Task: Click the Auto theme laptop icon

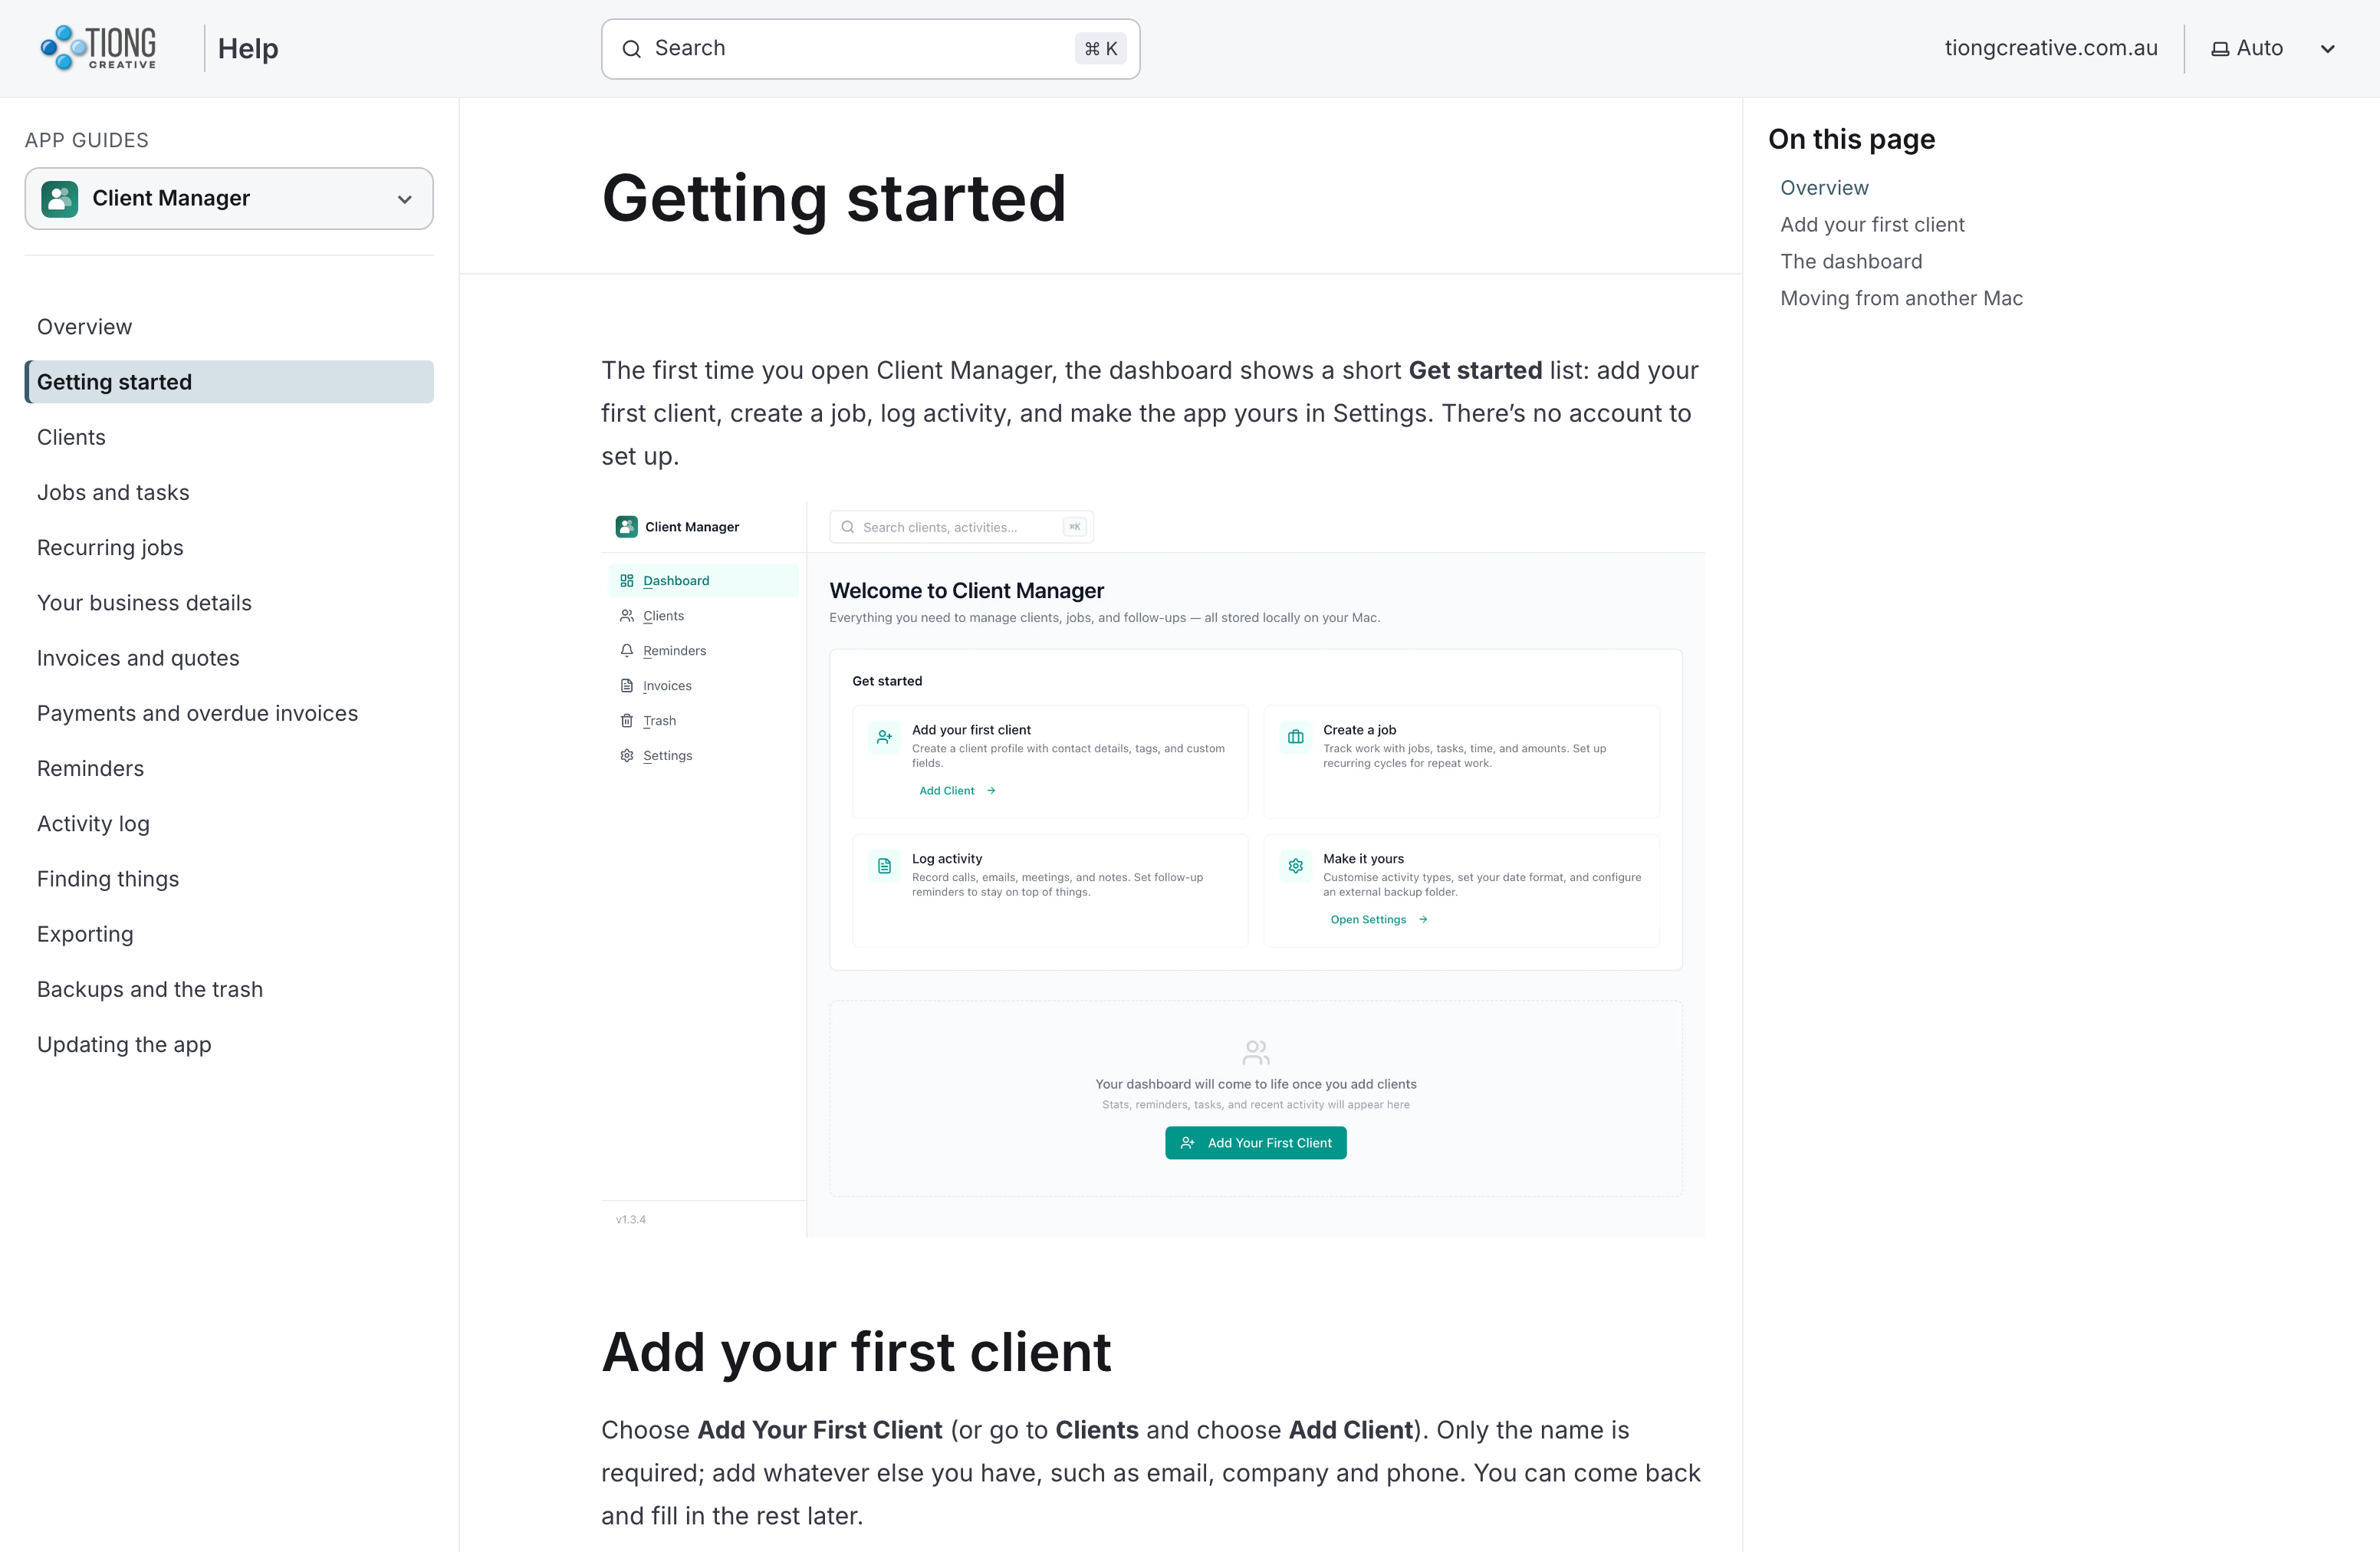Action: pyautogui.click(x=2220, y=49)
